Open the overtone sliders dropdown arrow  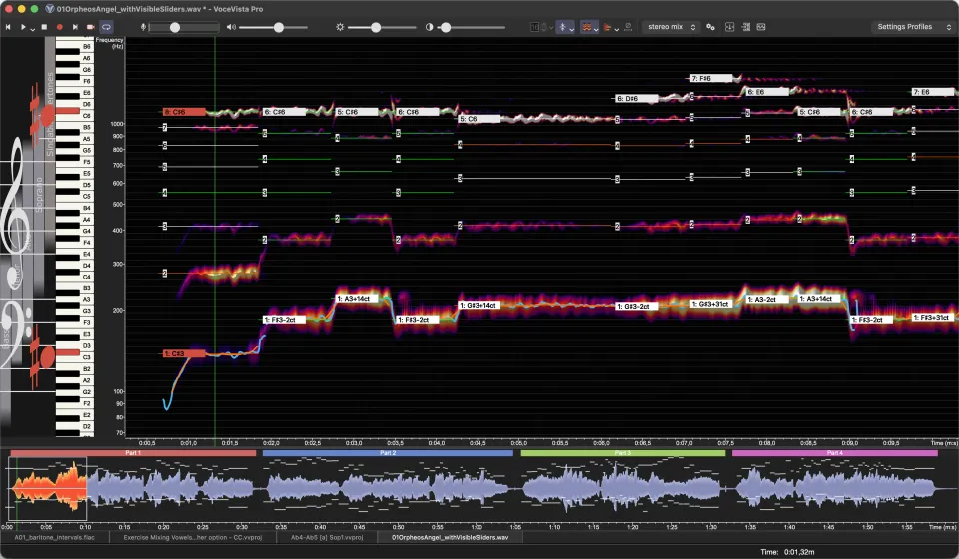(596, 29)
